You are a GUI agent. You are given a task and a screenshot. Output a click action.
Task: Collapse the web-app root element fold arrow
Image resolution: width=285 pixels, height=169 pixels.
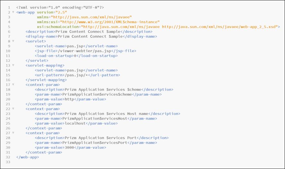pyautogui.click(x=13, y=12)
